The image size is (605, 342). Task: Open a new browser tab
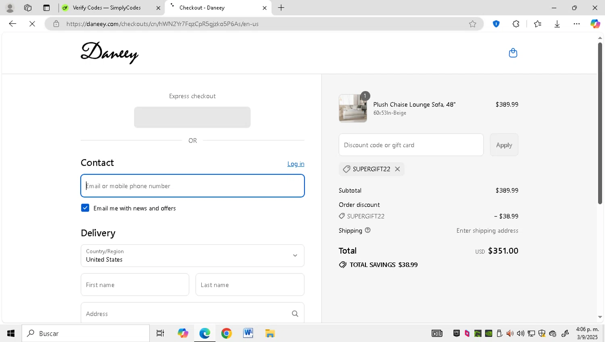281,8
